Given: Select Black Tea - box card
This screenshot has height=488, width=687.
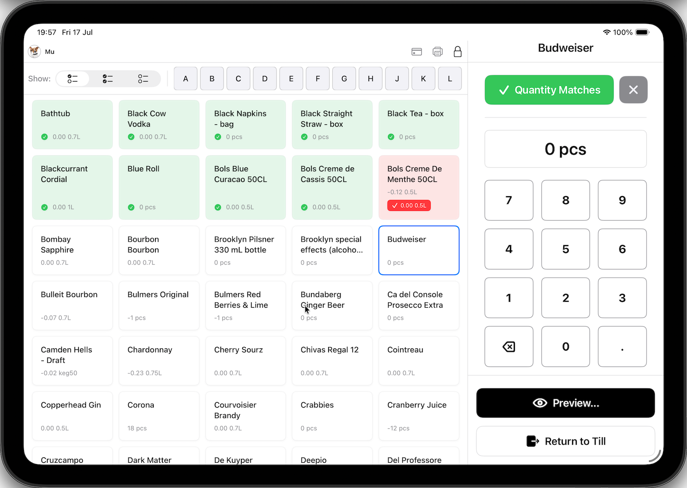Looking at the screenshot, I should (419, 124).
